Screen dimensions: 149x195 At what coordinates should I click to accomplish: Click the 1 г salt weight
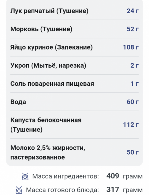[135, 83]
